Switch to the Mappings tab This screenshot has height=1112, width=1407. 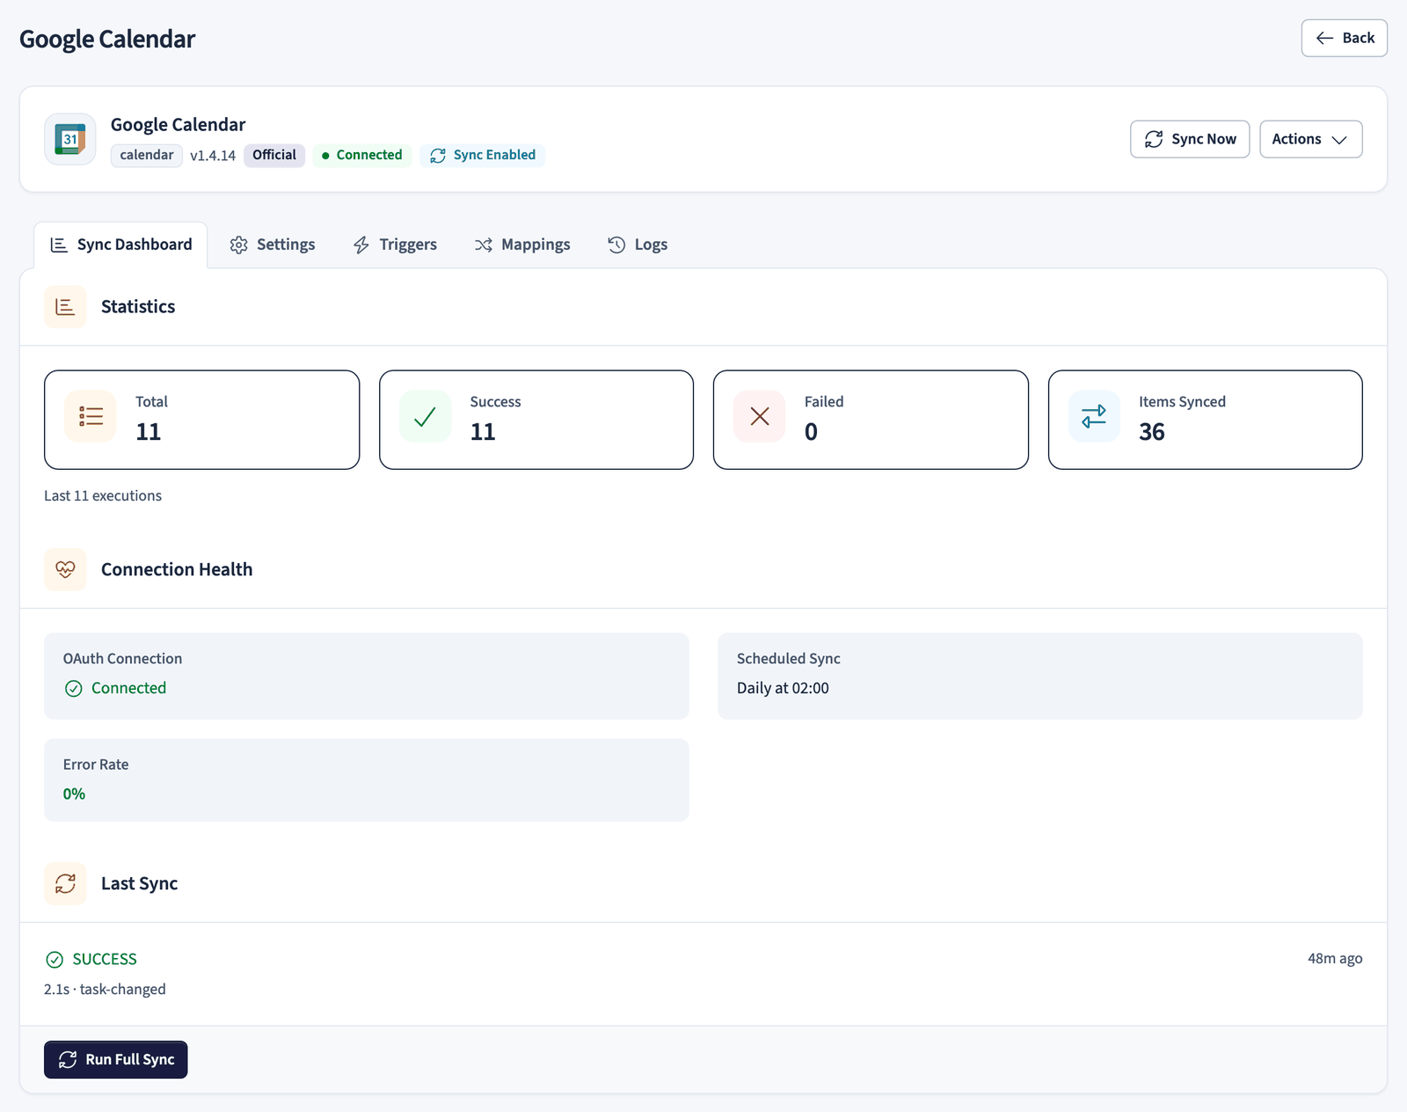[522, 245]
